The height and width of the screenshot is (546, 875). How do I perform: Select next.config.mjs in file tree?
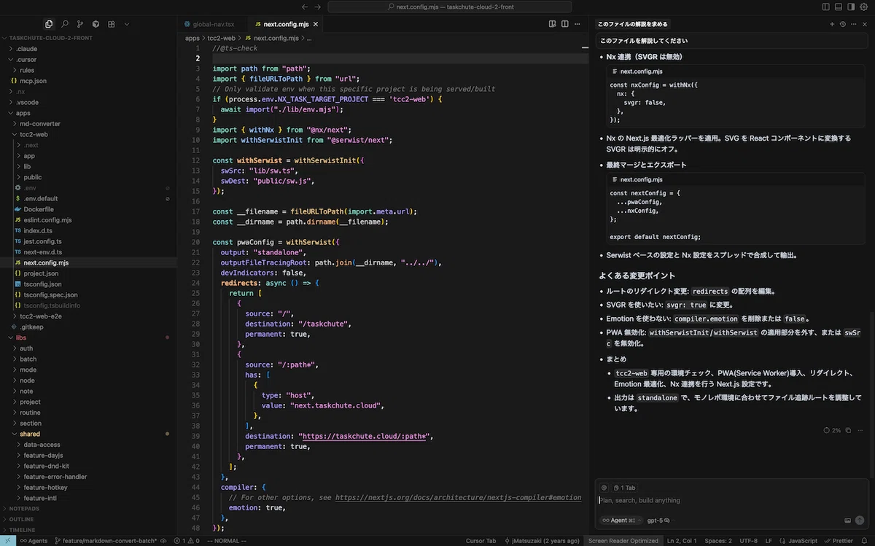coord(88,262)
